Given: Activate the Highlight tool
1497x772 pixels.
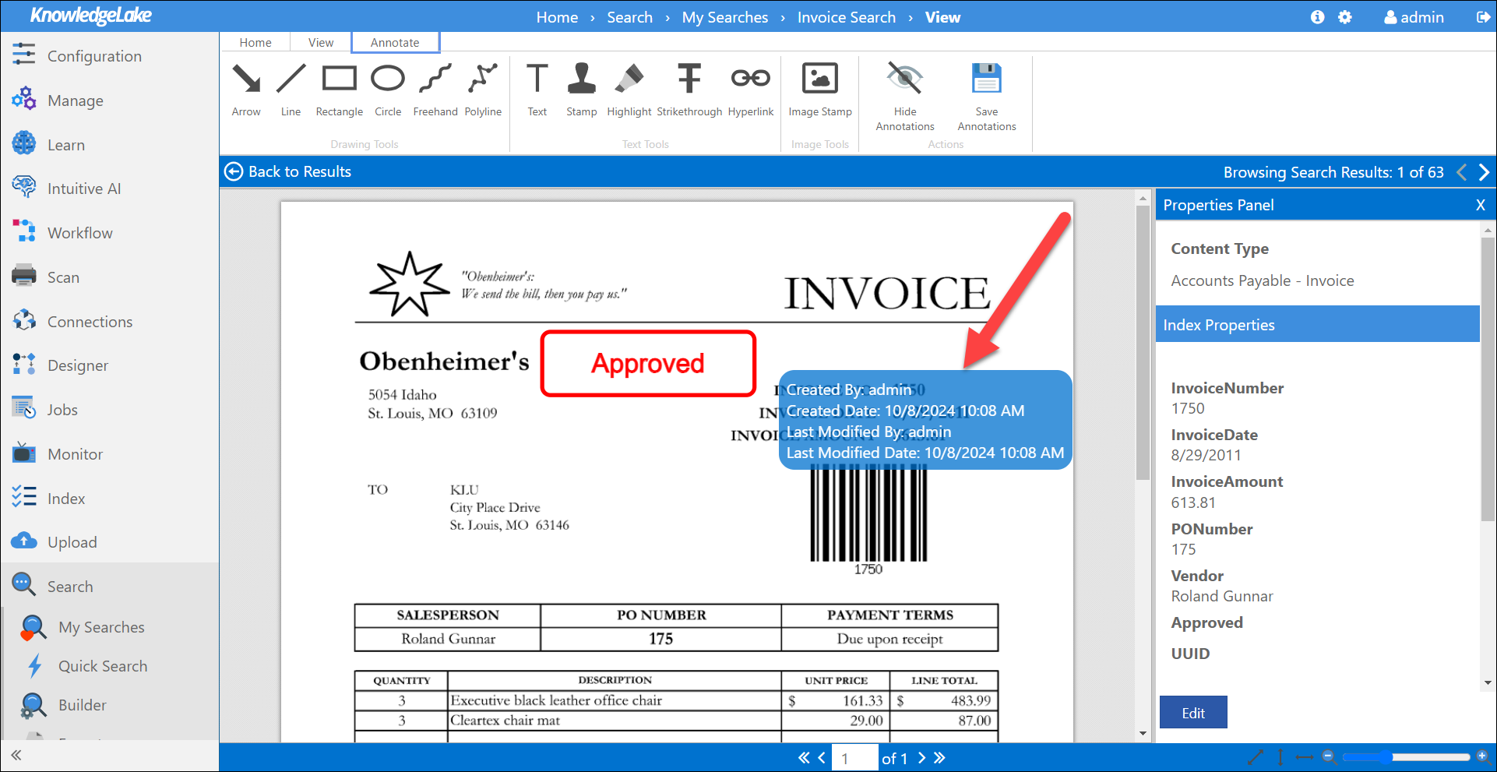Looking at the screenshot, I should (629, 90).
